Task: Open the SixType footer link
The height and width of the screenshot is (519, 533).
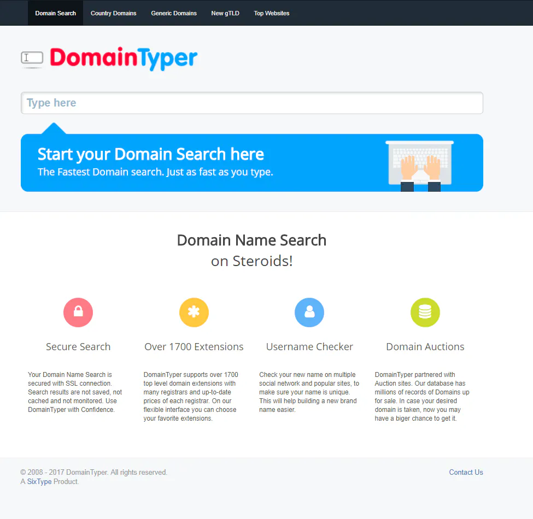Action: (39, 482)
